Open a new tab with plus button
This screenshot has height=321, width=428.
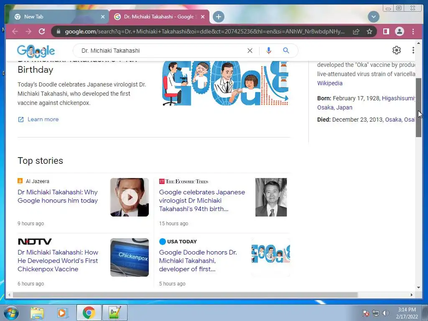tap(218, 17)
